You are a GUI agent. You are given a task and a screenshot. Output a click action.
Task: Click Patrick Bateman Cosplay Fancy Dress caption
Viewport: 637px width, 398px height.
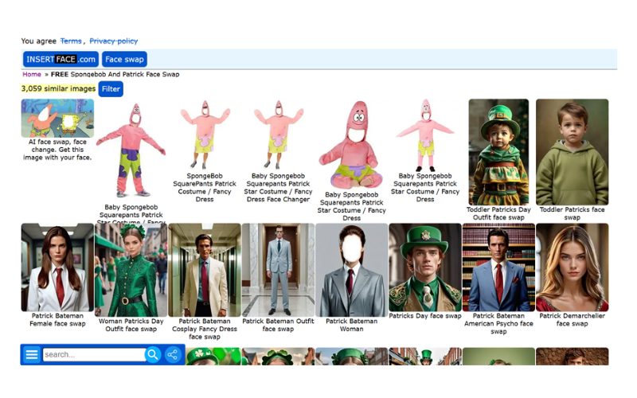coord(205,329)
